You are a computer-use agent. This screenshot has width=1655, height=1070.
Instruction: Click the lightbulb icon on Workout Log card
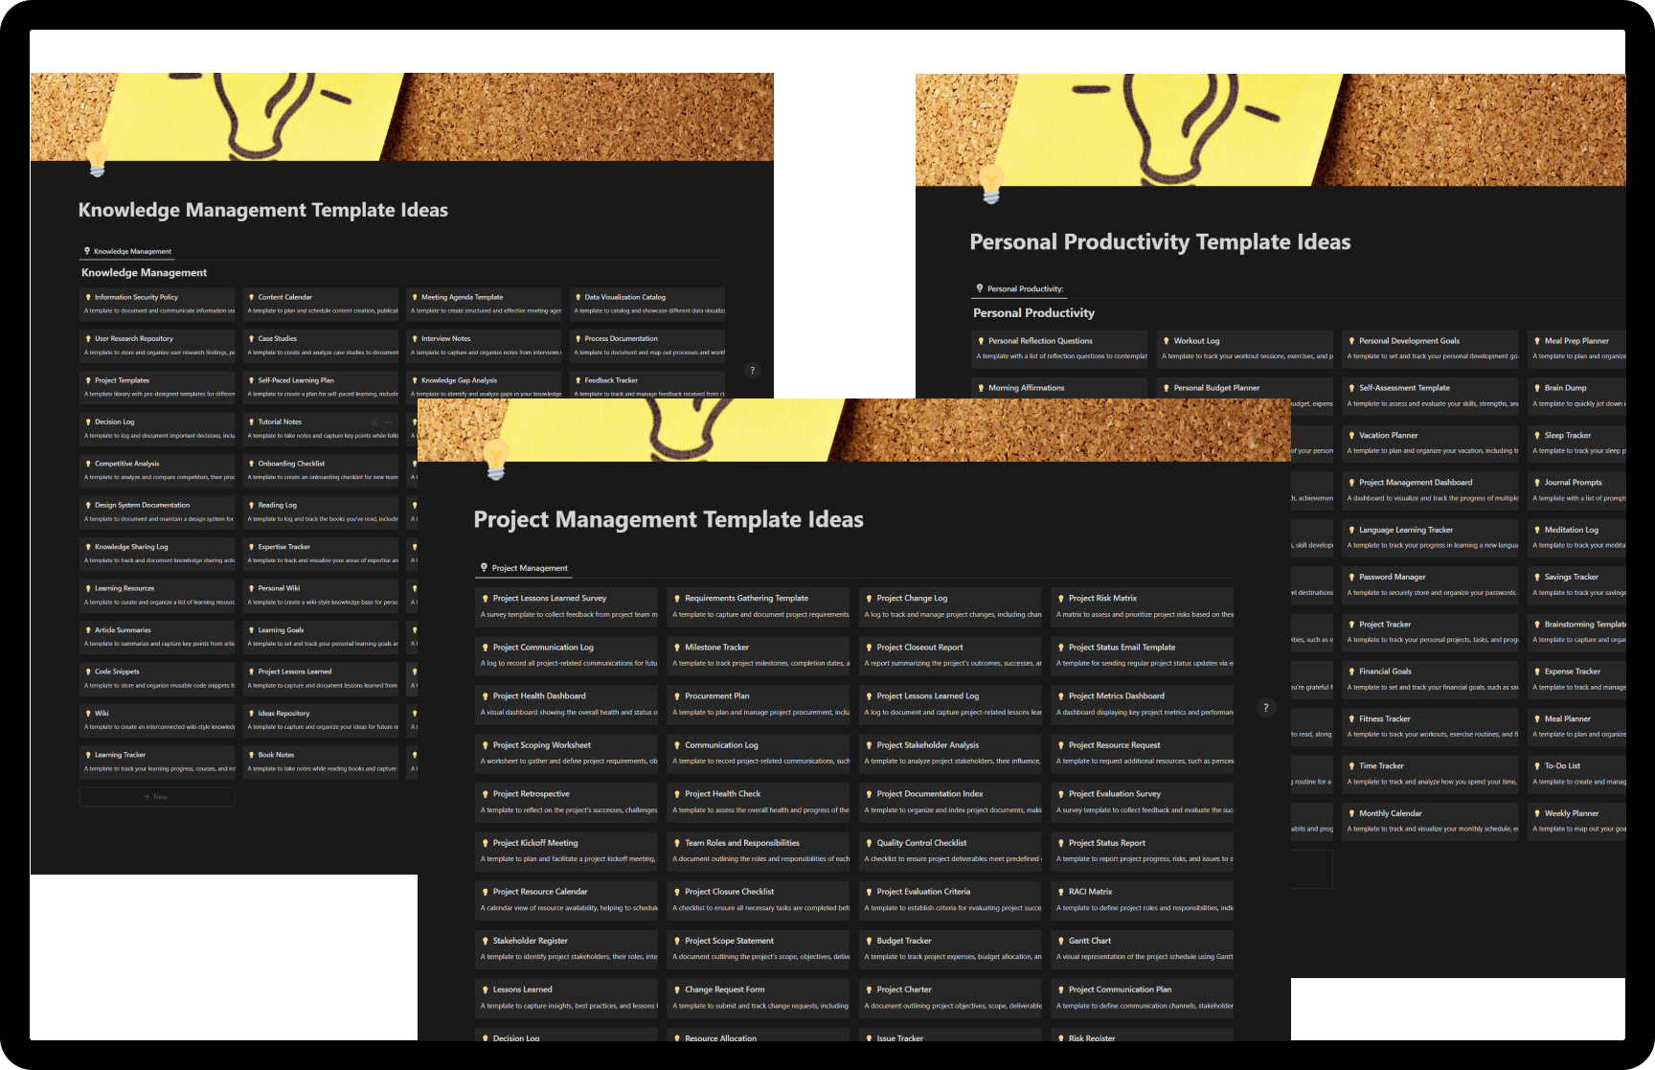pos(1165,340)
